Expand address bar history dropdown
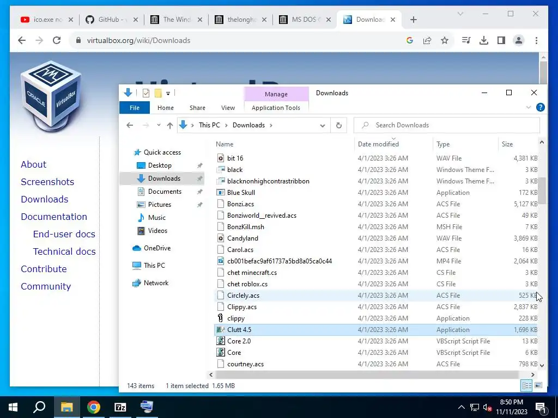 [323, 126]
